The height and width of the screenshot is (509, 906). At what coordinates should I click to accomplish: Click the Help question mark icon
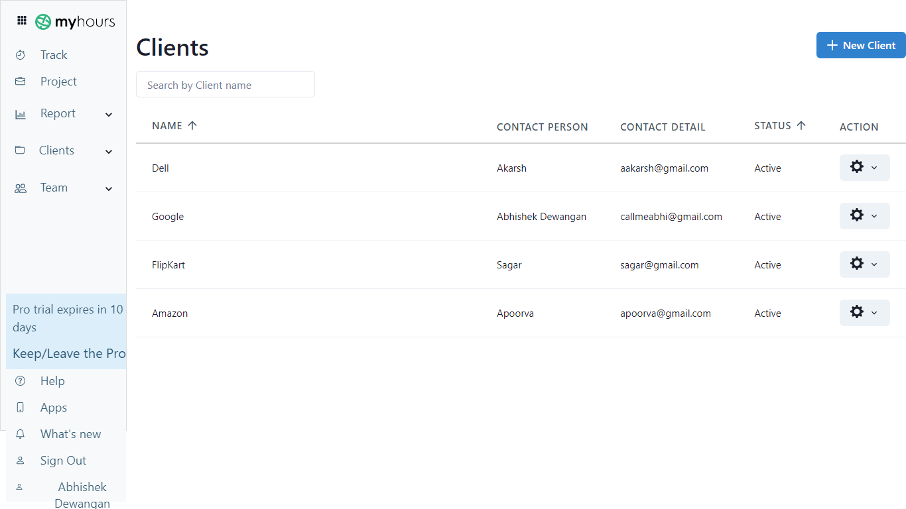tap(21, 381)
